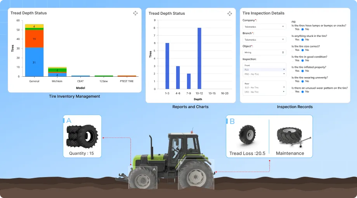Expand the FL0 front tire entry

[264, 70]
